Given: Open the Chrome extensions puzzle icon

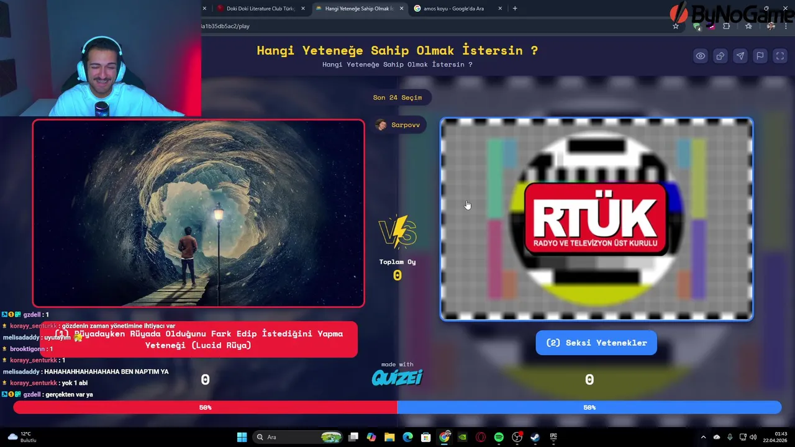Looking at the screenshot, I should coord(726,26).
